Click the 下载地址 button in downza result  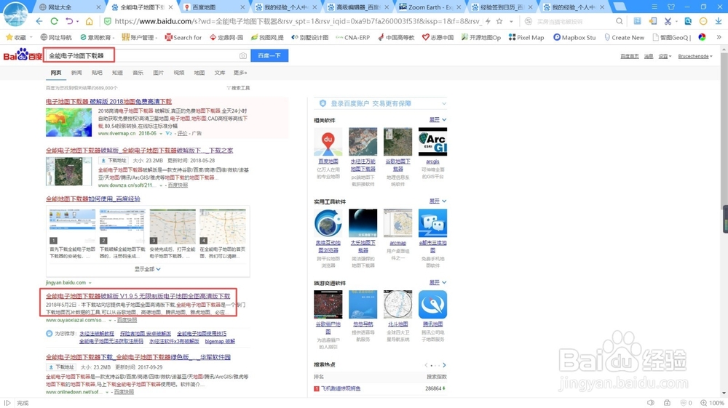coord(114,161)
